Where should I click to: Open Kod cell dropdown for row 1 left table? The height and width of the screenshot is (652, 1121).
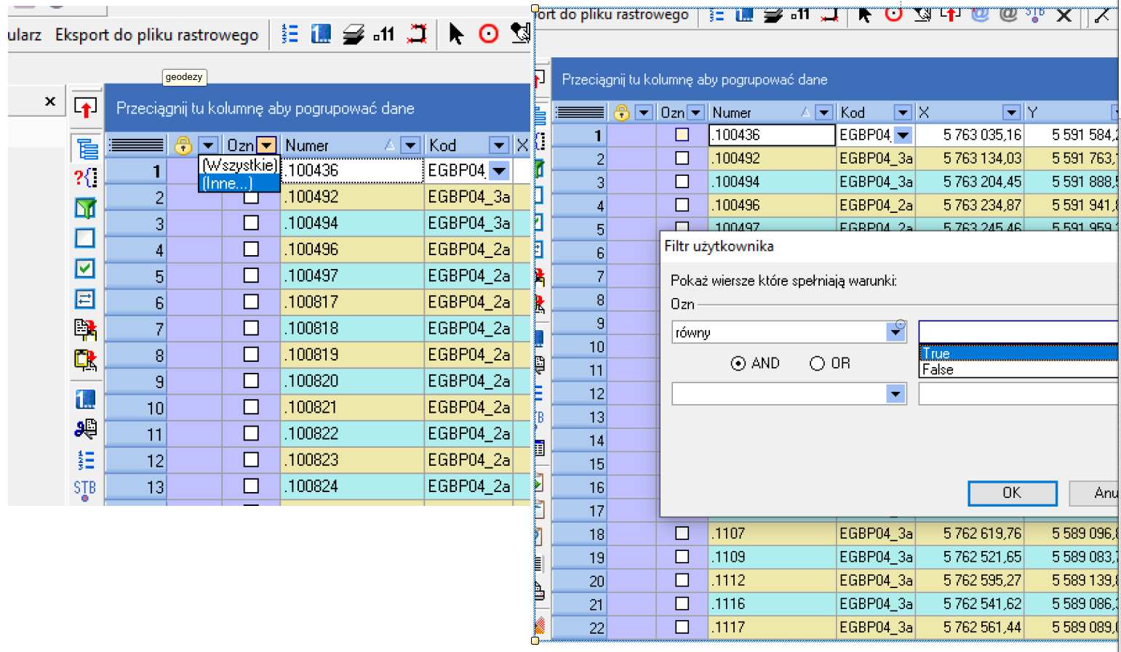pyautogui.click(x=499, y=171)
